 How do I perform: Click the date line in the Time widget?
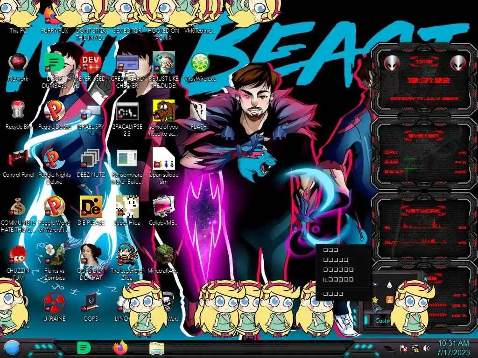tap(424, 99)
